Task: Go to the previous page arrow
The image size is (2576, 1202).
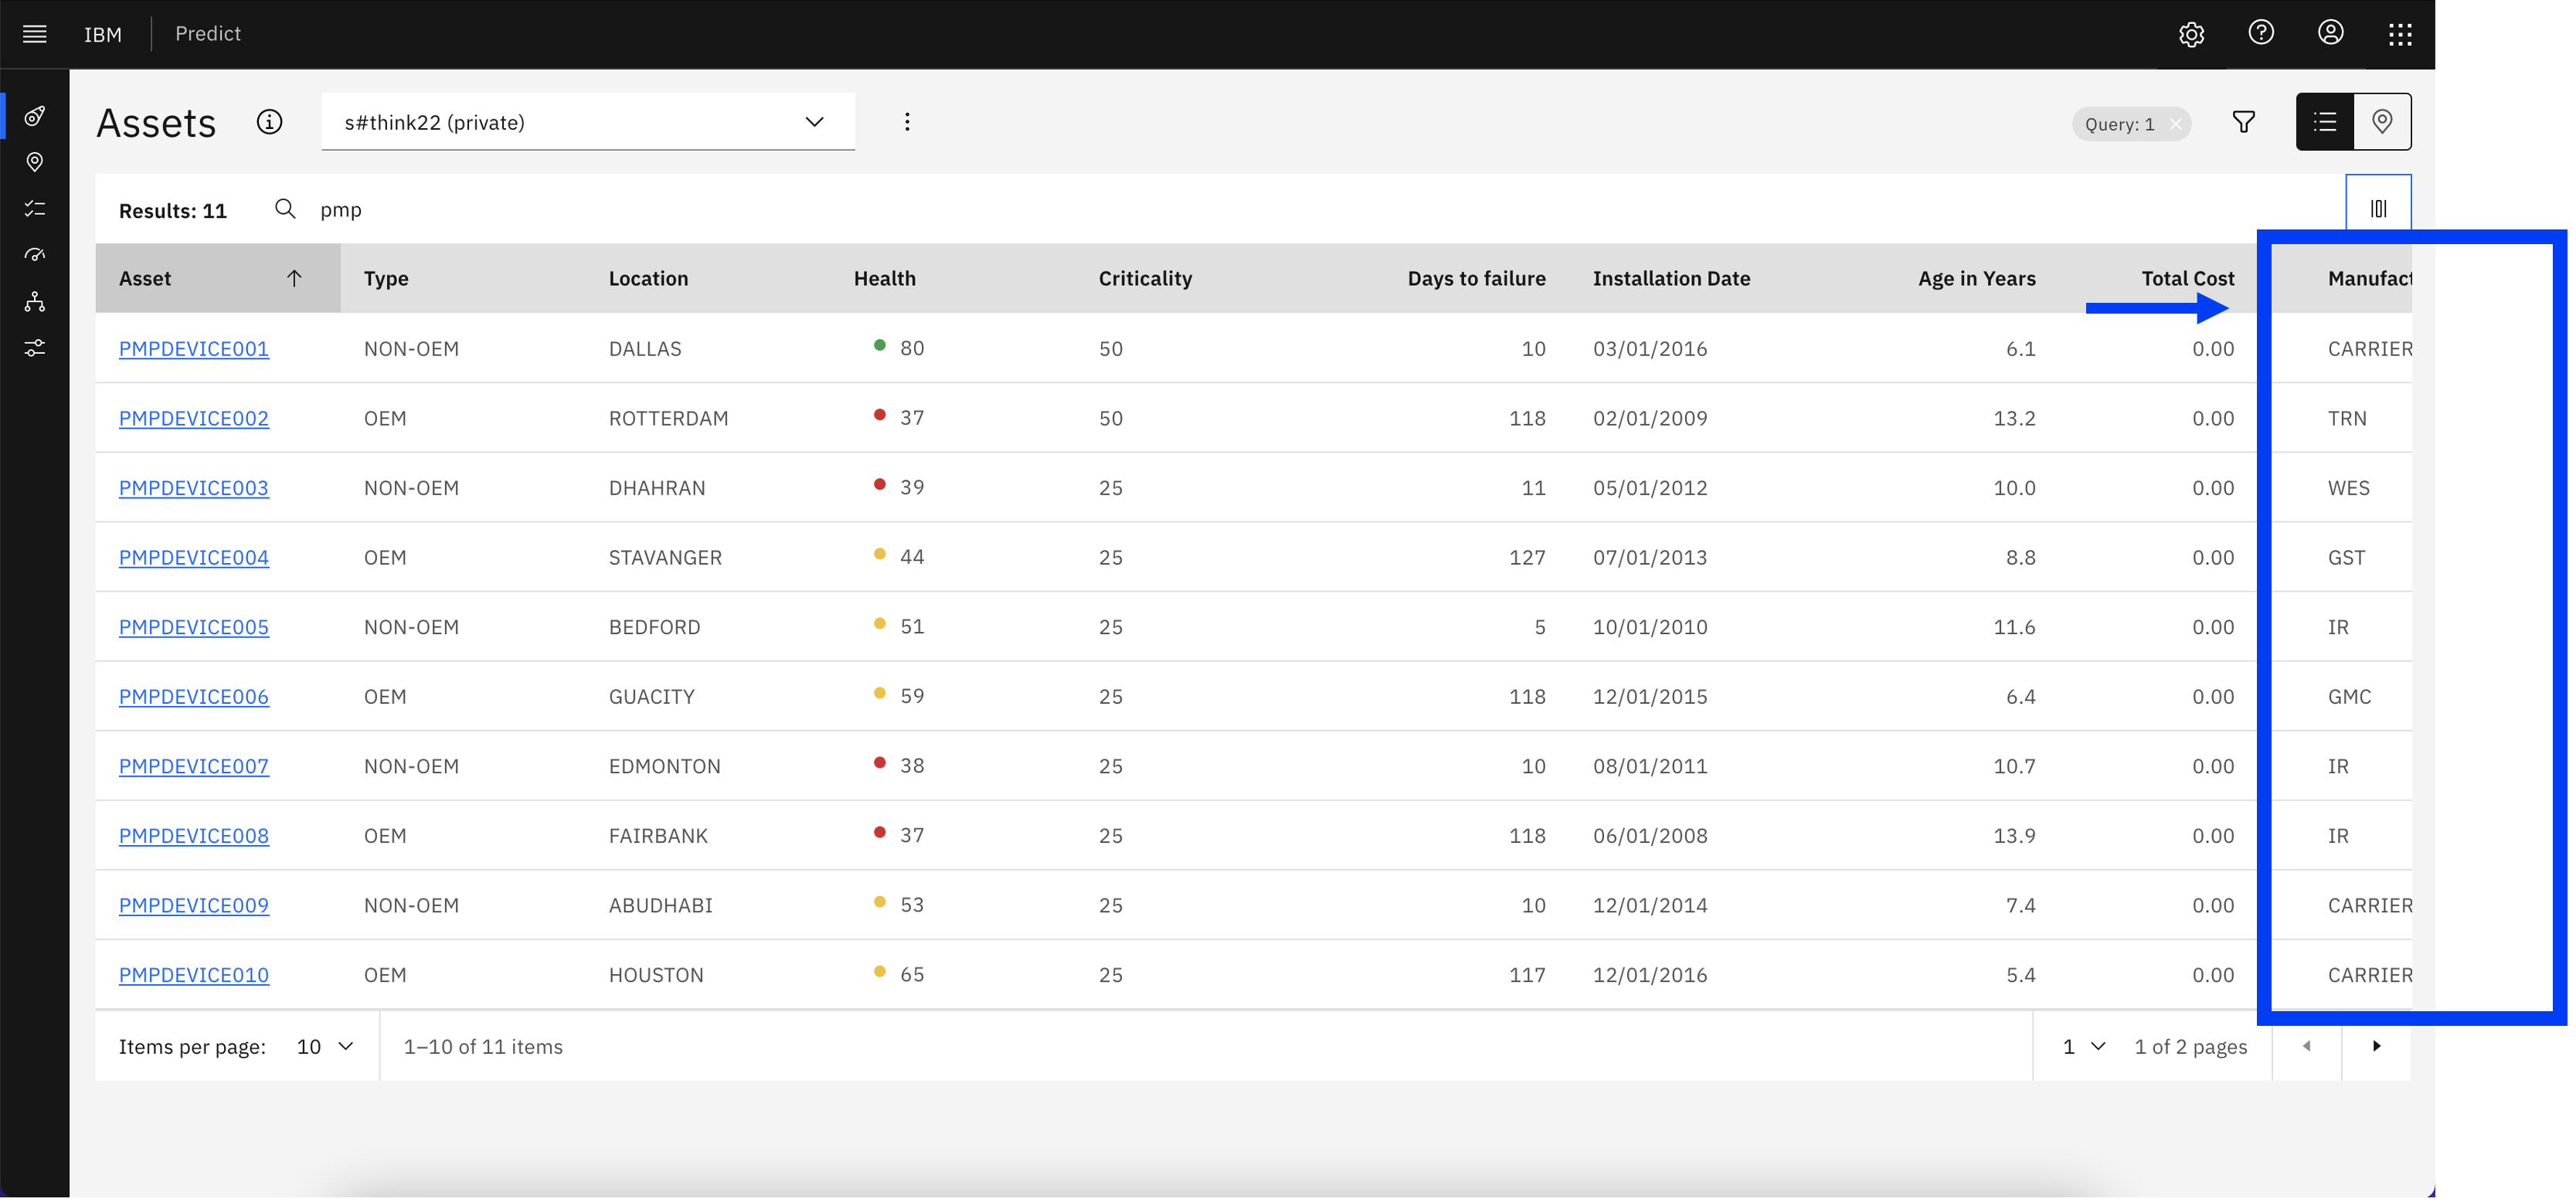Action: (2307, 1046)
